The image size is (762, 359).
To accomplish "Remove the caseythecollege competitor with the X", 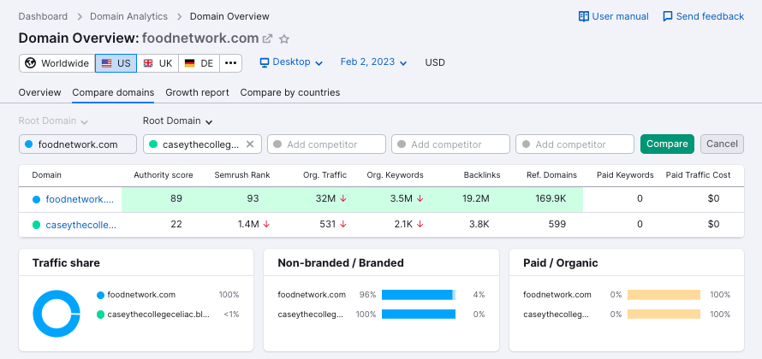I will pyautogui.click(x=250, y=144).
